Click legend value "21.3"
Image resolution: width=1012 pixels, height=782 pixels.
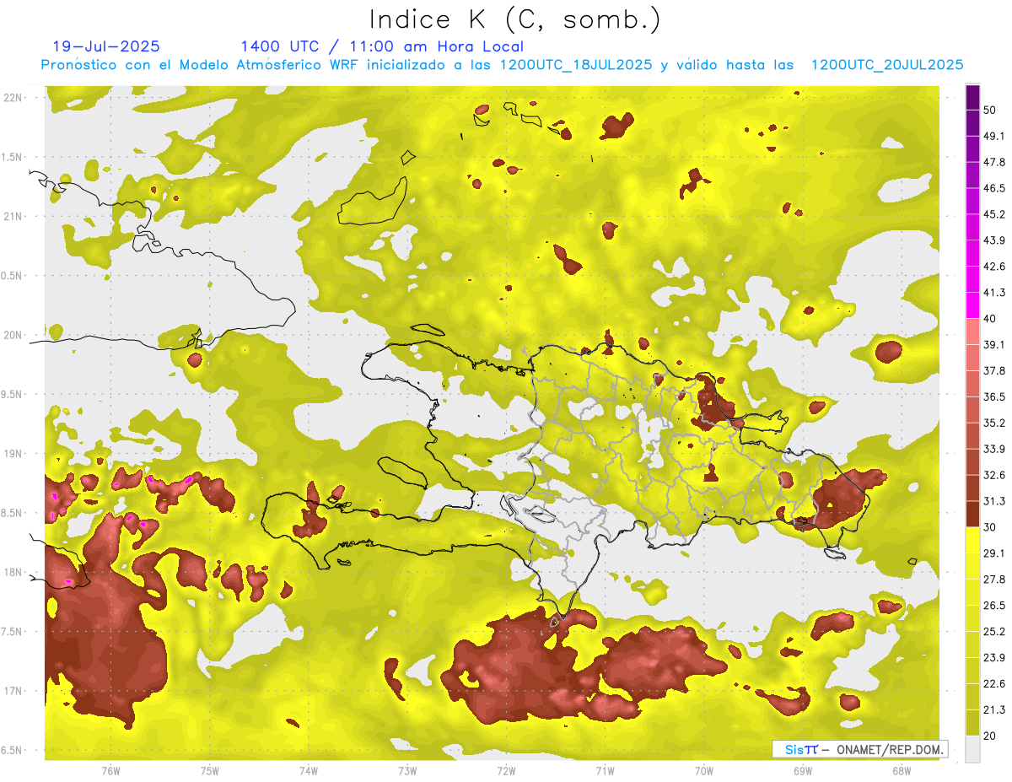tap(993, 710)
